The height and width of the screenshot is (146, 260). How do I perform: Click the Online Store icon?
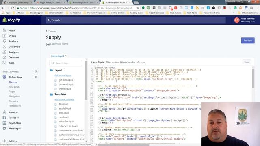4,77
